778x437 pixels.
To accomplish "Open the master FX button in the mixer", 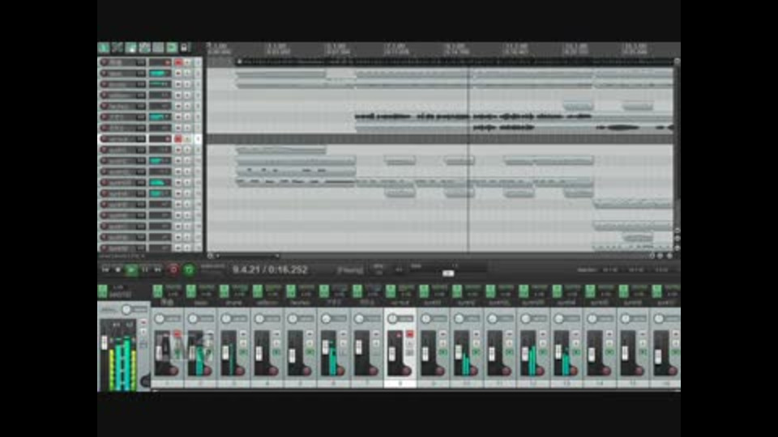I will [103, 291].
